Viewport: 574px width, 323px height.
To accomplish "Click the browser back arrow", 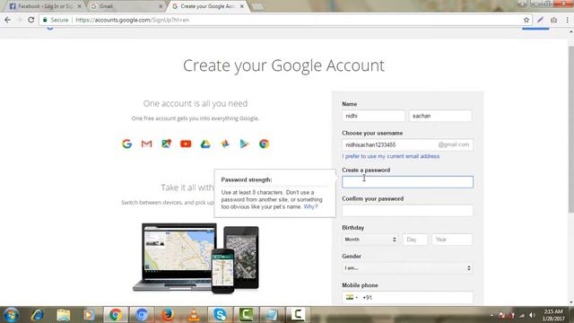I will pos(8,20).
